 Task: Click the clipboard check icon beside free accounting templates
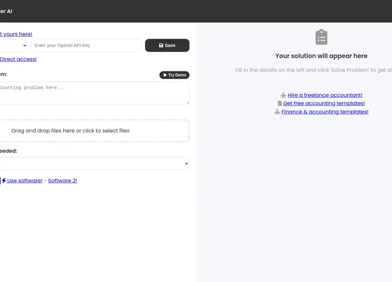280,104
